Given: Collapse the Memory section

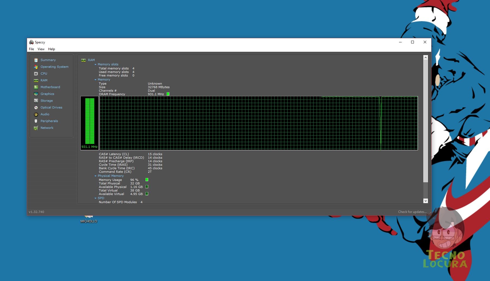Looking at the screenshot, I should (95, 80).
